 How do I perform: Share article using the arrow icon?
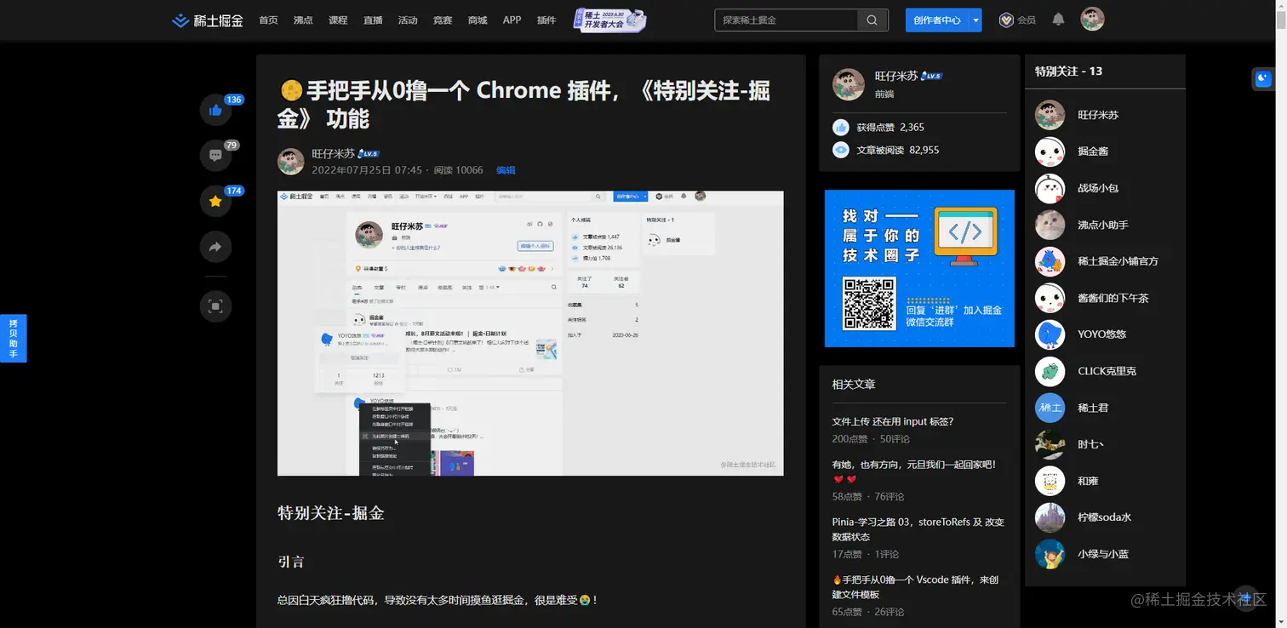tap(215, 248)
